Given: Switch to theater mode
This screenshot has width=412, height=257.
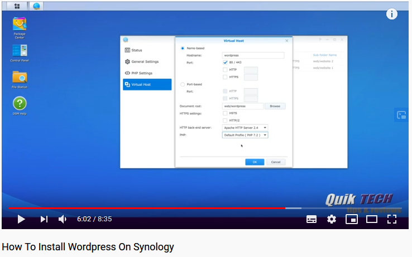Looking at the screenshot, I should click(x=372, y=219).
